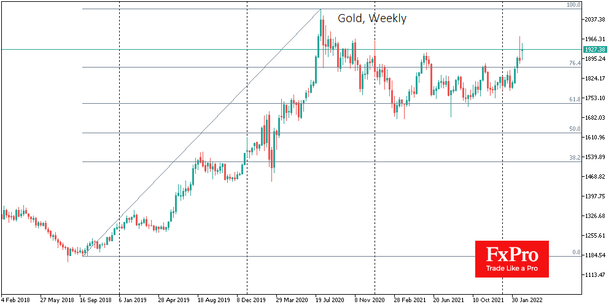Select the 100.0 Fibonacci level label
This screenshot has width=614, height=307.
(x=573, y=5)
